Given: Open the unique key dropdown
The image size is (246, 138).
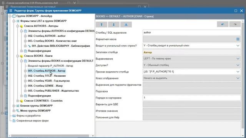Looking at the screenshot, I should tap(238, 46).
